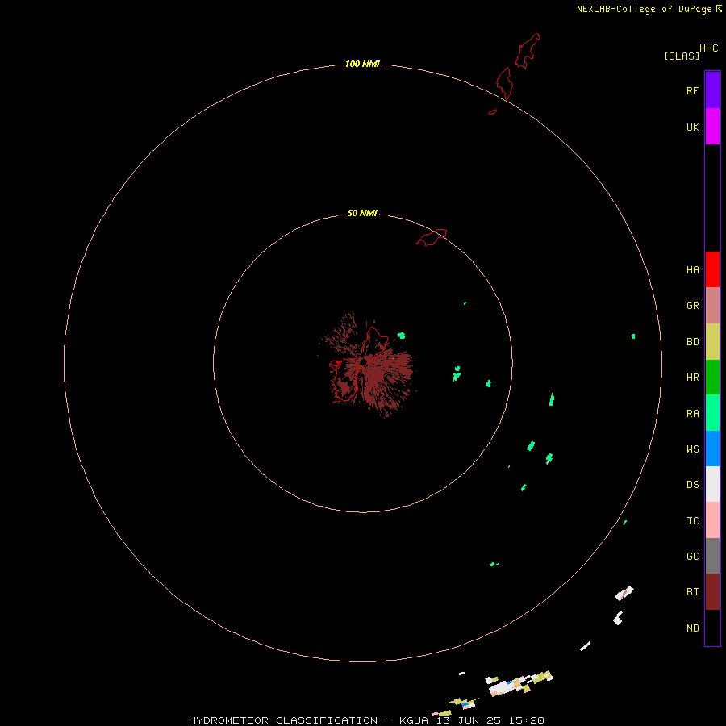The width and height of the screenshot is (726, 726).
Task: Select the BD yellow legend block
Action: tap(712, 342)
